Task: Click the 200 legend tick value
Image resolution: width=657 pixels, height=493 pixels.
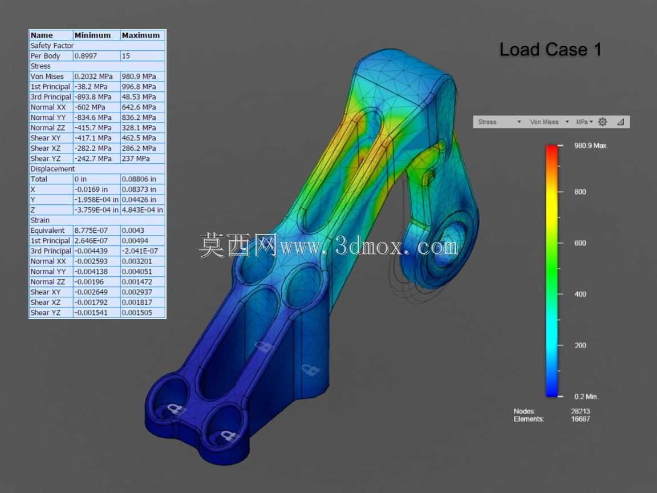Action: click(x=580, y=345)
